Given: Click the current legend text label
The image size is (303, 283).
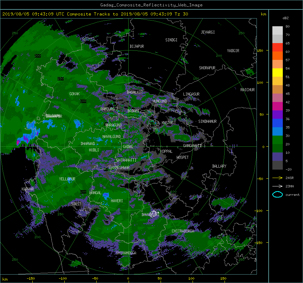Looking at the screenshot, I should (293, 195).
